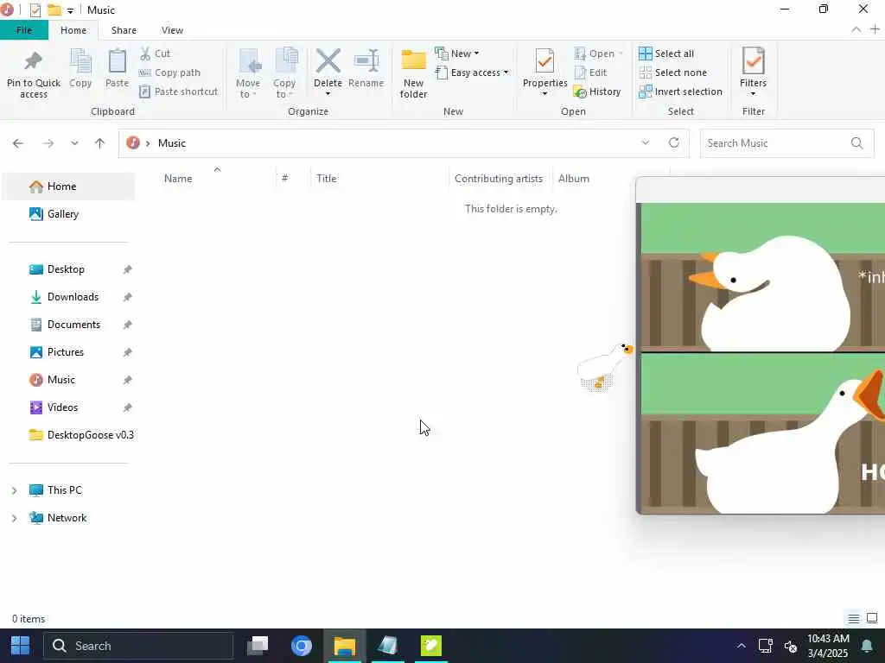
Task: Click the goose meme image window
Action: coord(761,345)
